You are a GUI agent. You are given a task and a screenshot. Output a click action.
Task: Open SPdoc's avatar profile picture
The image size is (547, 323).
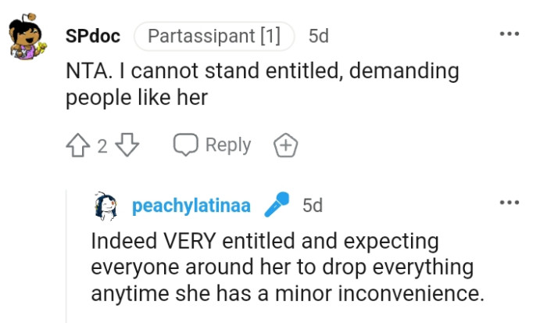tap(29, 39)
